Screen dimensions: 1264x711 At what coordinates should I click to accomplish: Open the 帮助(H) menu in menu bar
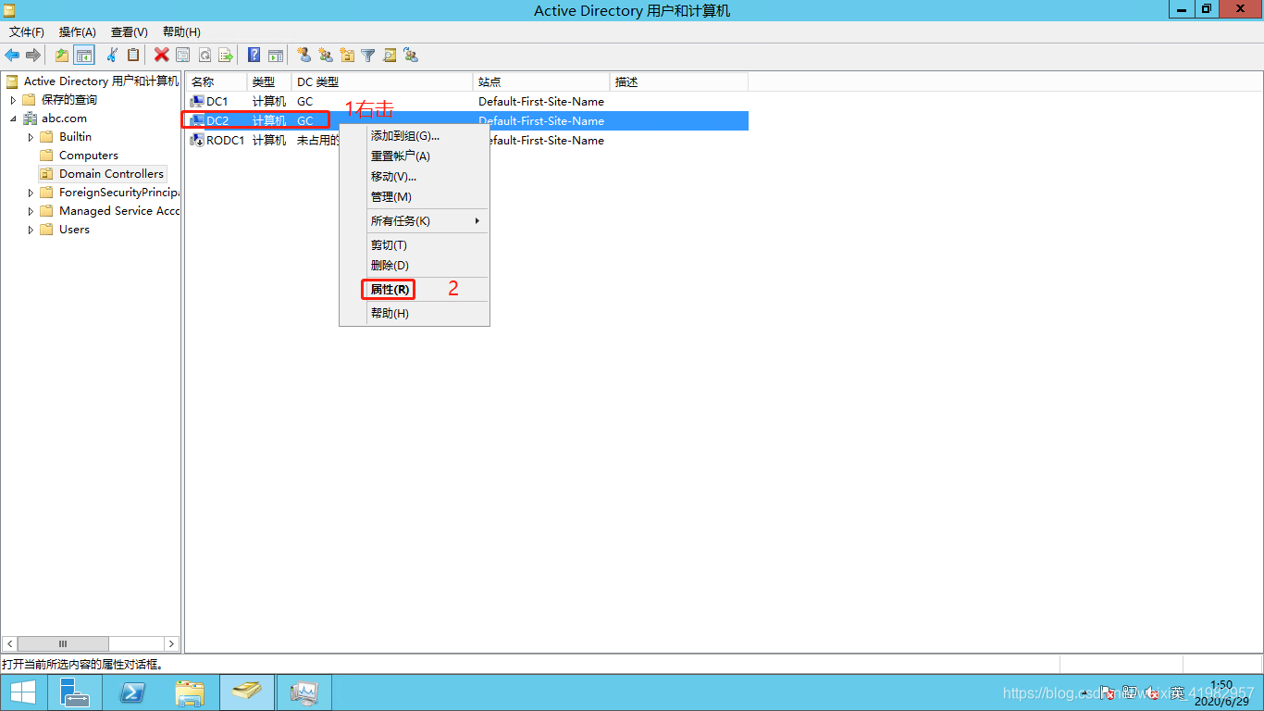click(181, 31)
